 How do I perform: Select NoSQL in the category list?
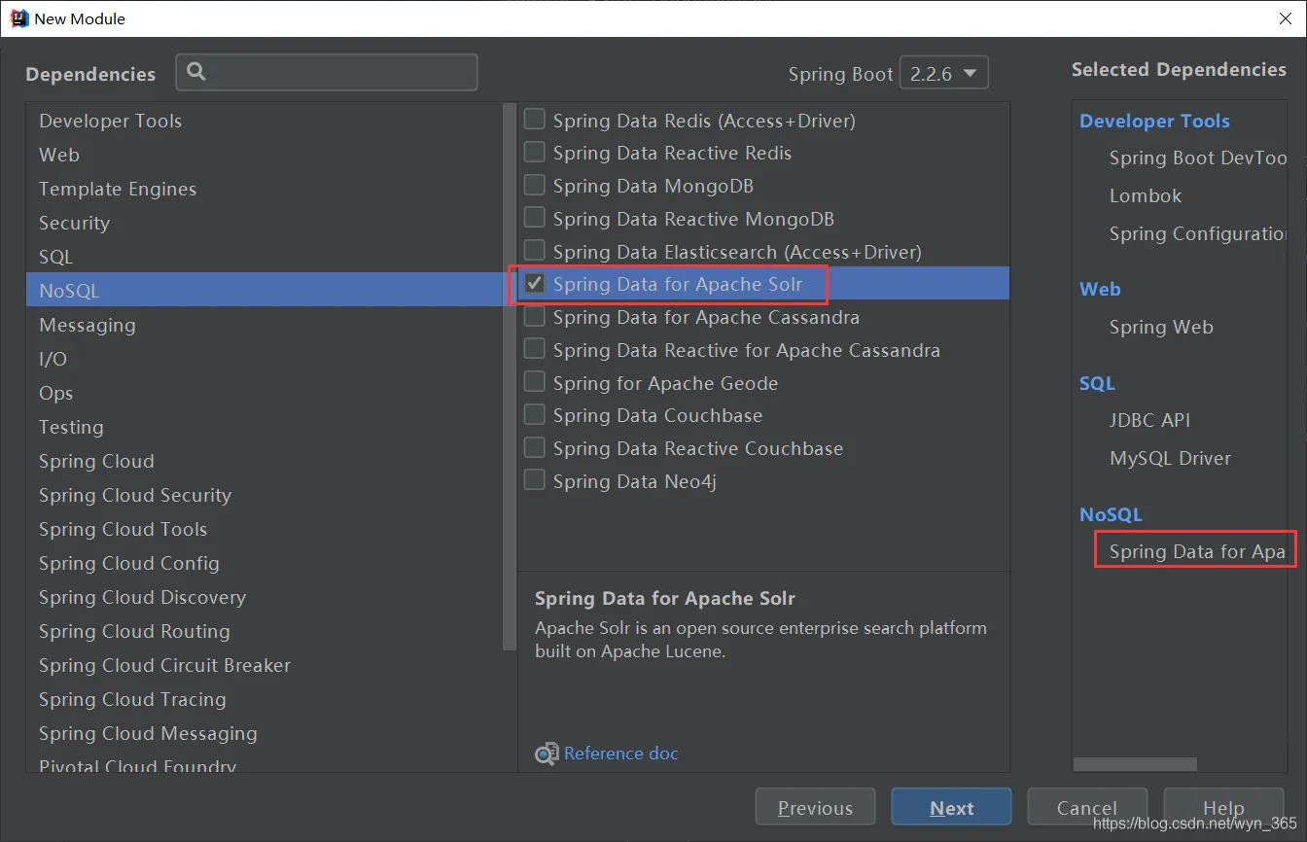[x=265, y=291]
